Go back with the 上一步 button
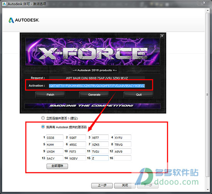The height and width of the screenshot is (194, 212). (x=102, y=186)
